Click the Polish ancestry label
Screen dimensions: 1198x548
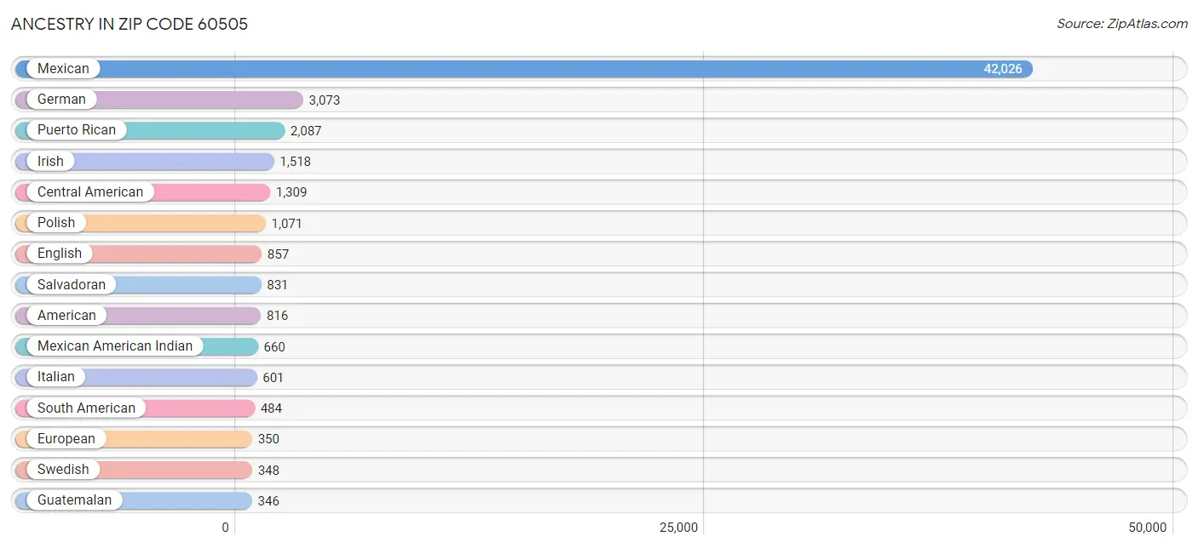pyautogui.click(x=56, y=223)
